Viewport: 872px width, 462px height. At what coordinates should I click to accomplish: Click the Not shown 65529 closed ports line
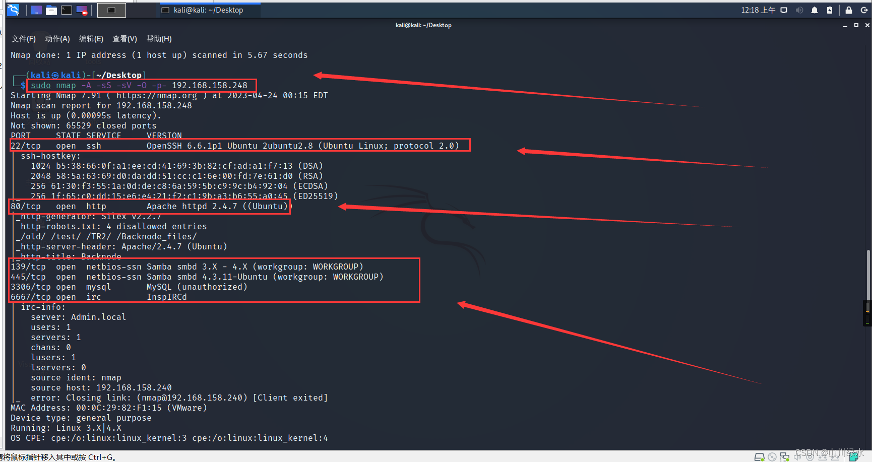tap(84, 125)
